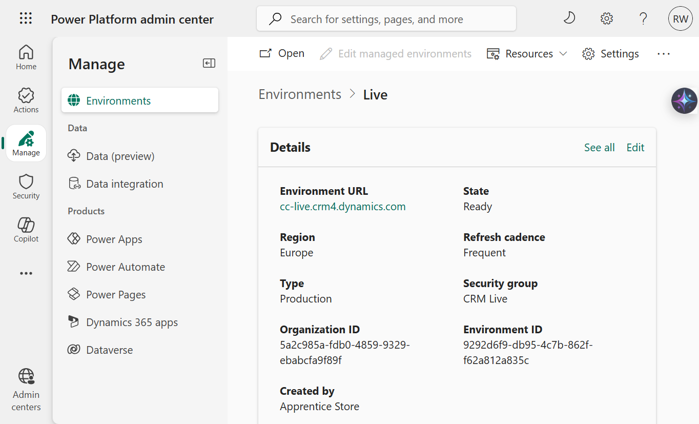Click the Ready state value
This screenshot has height=424, width=699.
click(478, 206)
